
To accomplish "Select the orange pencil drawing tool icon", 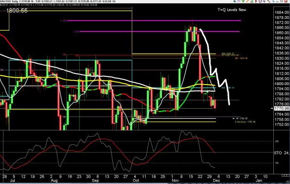I will (247, 1).
